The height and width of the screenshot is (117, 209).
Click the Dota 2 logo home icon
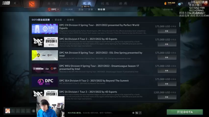point(32,4)
